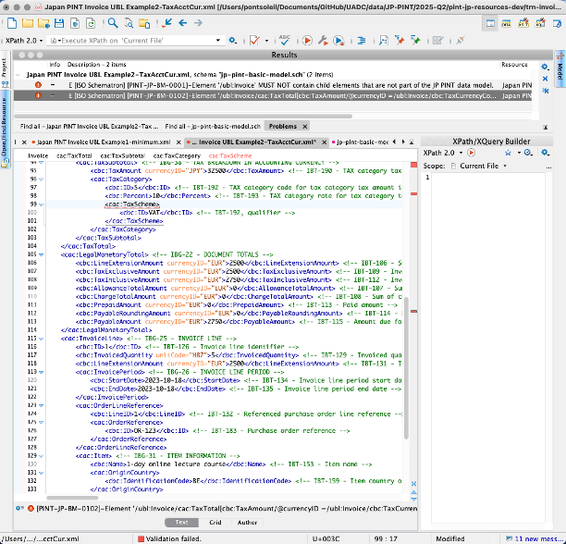Screen dimensions: 566x544
Task: Close the Problems tab
Action: pyautogui.click(x=305, y=127)
